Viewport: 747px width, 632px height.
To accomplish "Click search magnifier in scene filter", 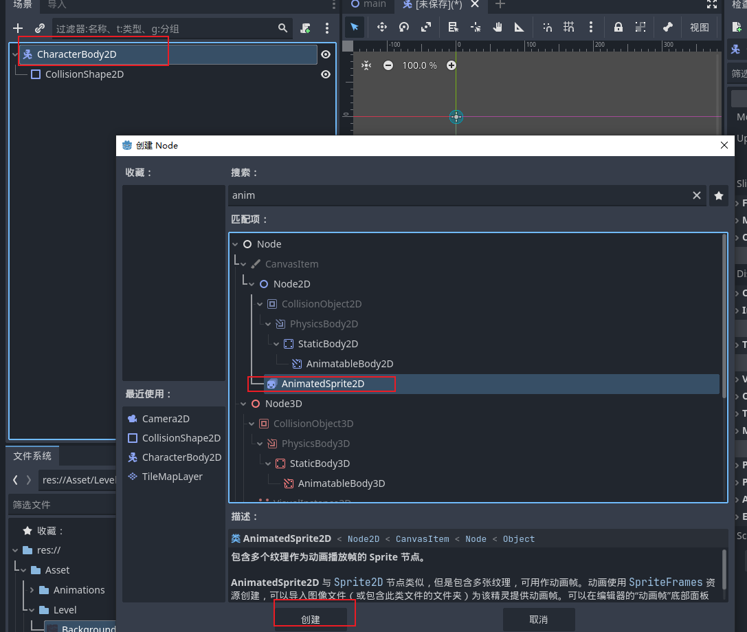I will (x=282, y=28).
